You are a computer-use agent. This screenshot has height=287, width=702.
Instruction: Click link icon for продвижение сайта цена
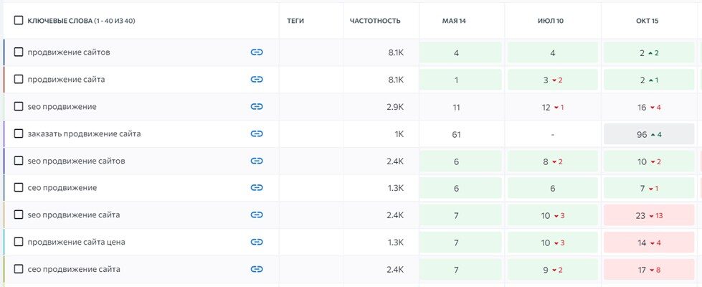click(257, 242)
